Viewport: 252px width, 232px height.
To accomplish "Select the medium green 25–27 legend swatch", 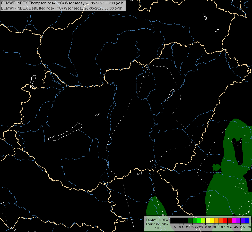I will 195,220.
